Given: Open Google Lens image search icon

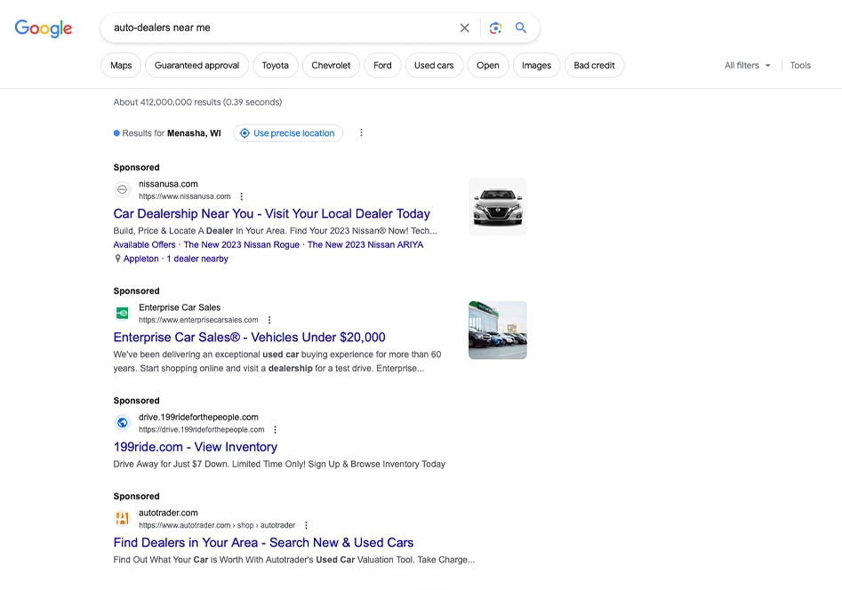Looking at the screenshot, I should coord(495,28).
